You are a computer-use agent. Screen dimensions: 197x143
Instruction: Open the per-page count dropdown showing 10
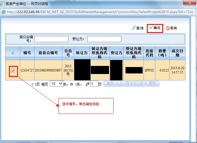tap(56, 84)
